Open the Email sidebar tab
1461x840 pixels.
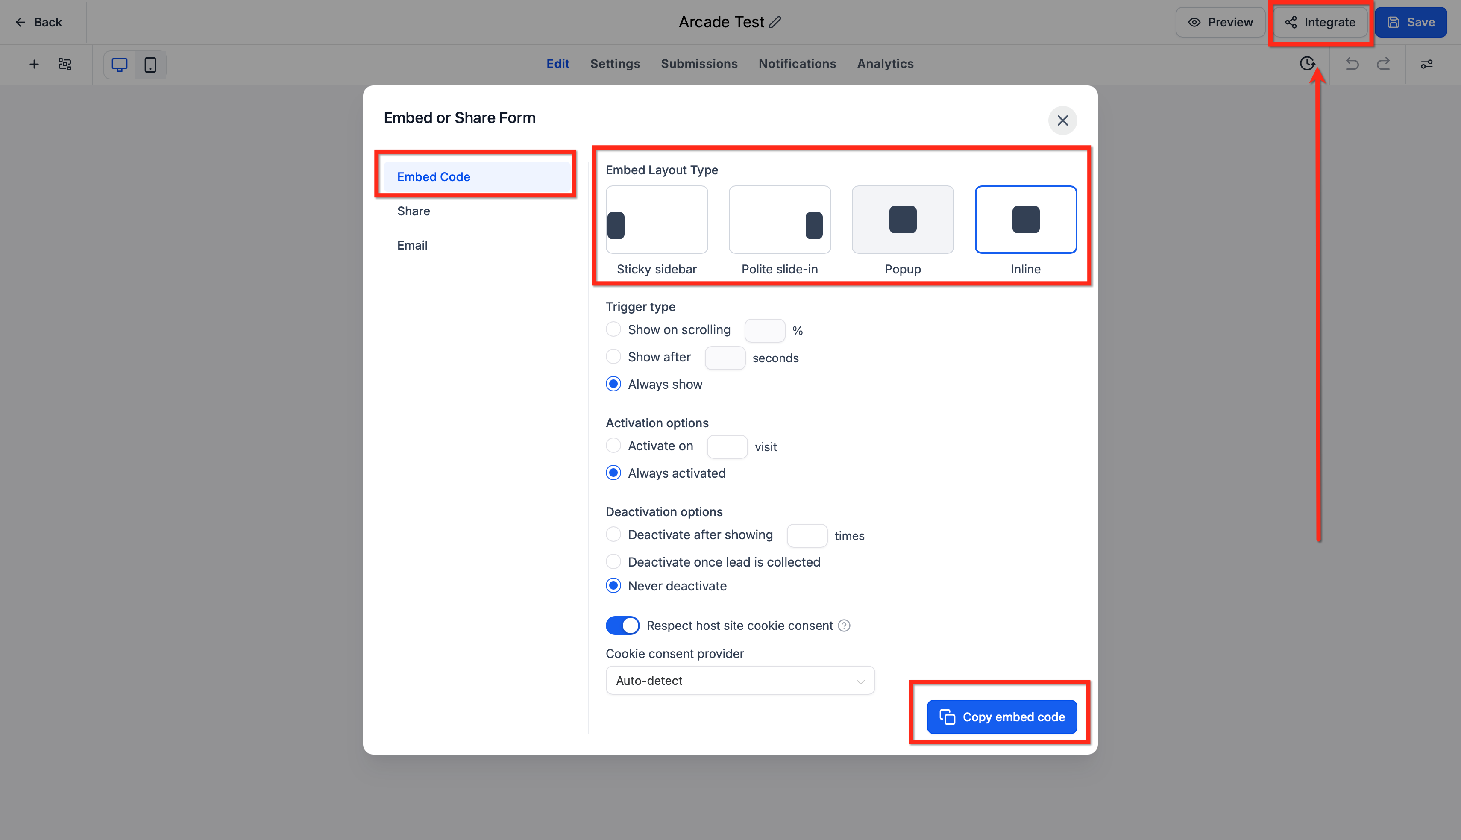click(476, 245)
